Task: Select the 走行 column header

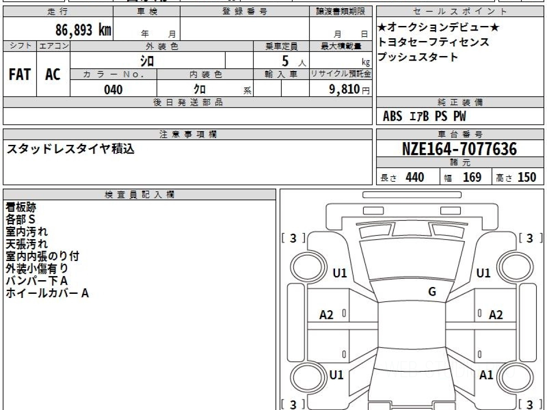Action: click(57, 12)
